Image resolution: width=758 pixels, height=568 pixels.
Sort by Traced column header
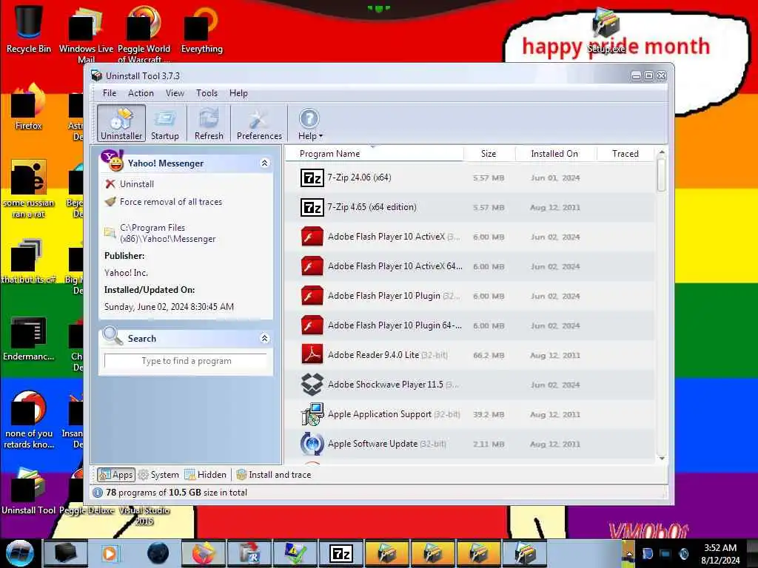click(625, 154)
